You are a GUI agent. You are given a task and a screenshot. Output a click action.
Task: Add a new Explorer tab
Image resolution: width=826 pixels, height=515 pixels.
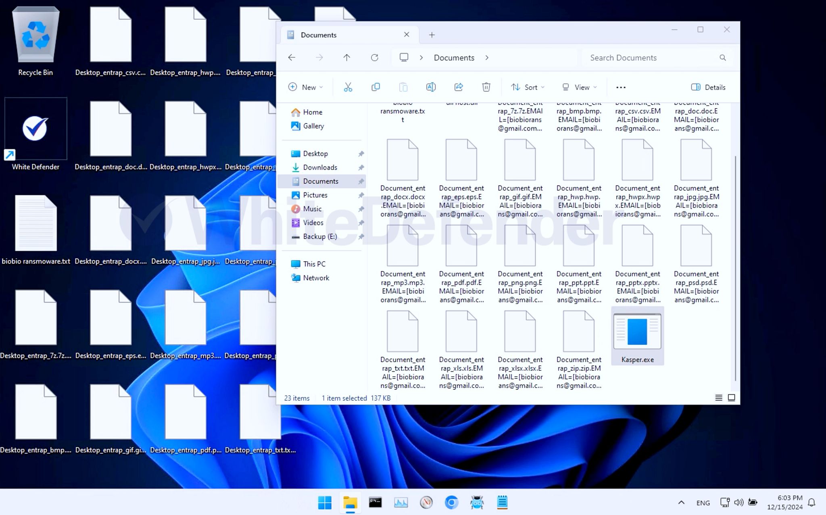[x=432, y=35]
